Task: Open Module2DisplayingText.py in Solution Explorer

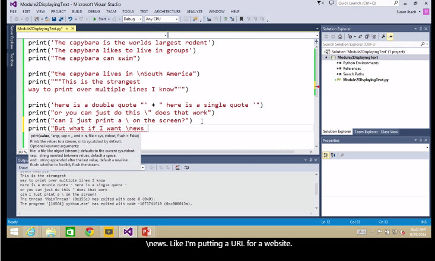Action: tap(366, 79)
